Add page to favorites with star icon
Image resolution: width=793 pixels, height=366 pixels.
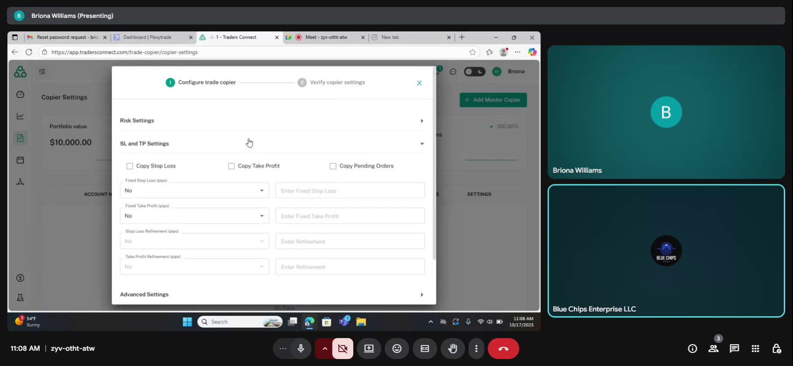[x=473, y=52]
